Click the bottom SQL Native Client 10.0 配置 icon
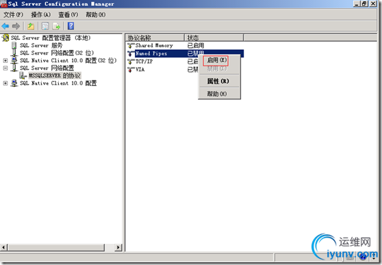The image size is (382, 265). [14, 83]
